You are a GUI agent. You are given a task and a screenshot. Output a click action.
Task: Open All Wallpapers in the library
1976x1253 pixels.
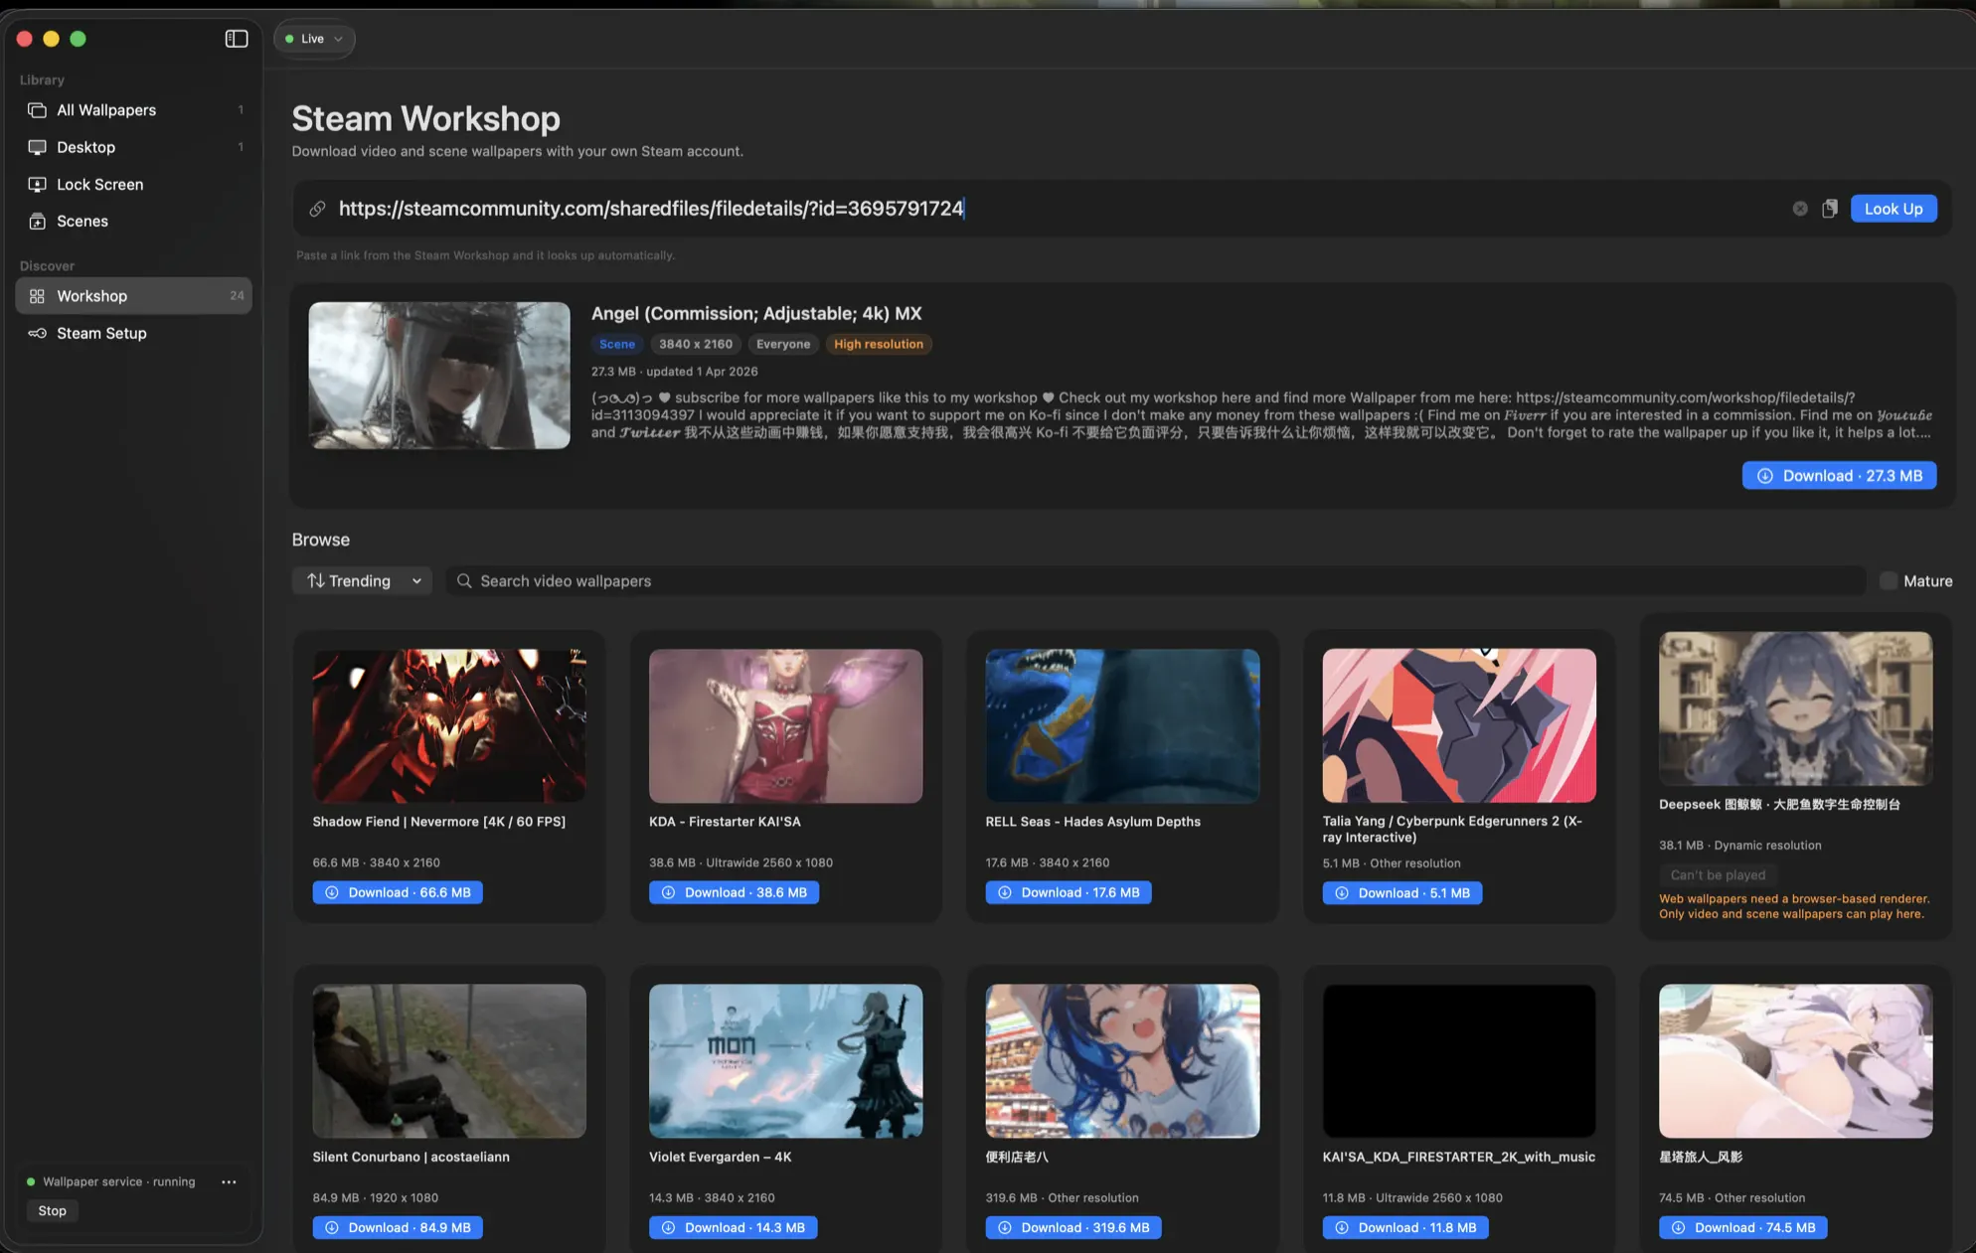133,110
